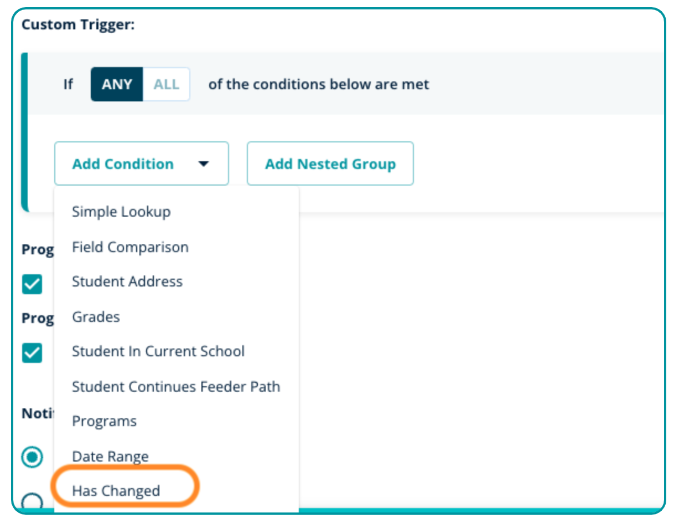Image resolution: width=679 pixels, height=523 pixels.
Task: Select Student In Current School
Action: click(x=158, y=351)
